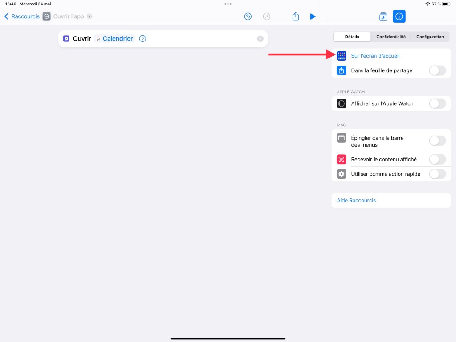Go back to Raccourcis
The image size is (456, 342).
click(x=22, y=16)
